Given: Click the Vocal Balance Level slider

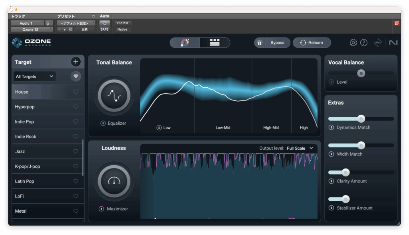Looking at the screenshot, I should [361, 73].
